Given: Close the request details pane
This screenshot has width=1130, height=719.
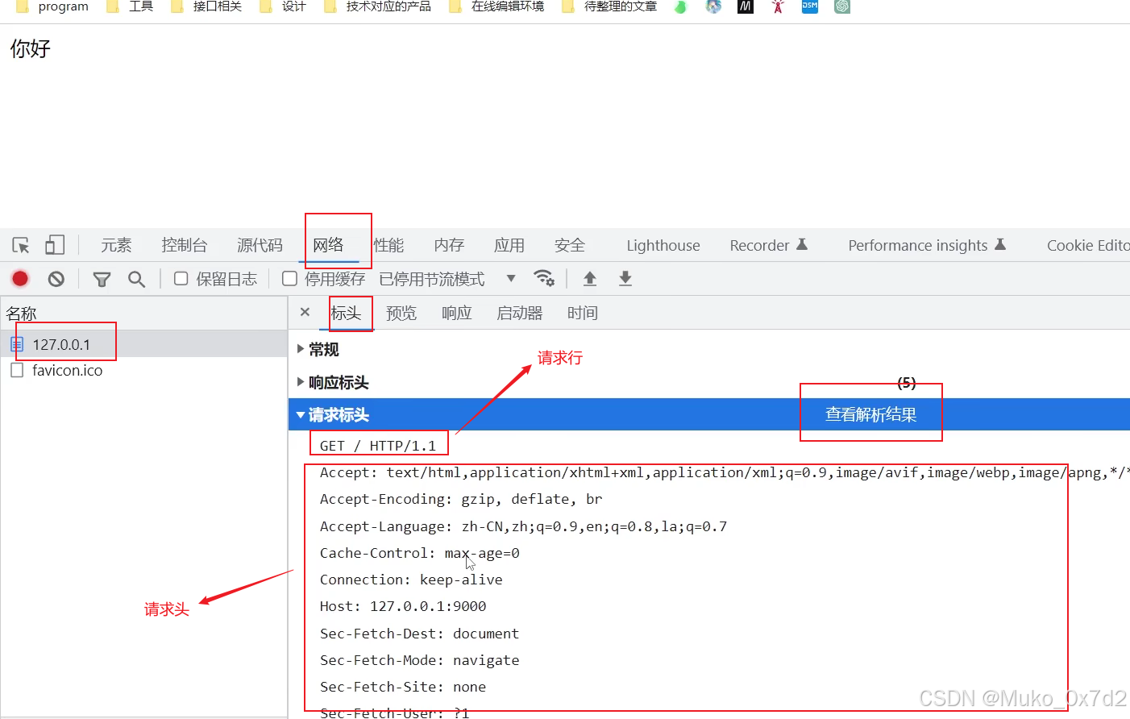Looking at the screenshot, I should (x=305, y=312).
